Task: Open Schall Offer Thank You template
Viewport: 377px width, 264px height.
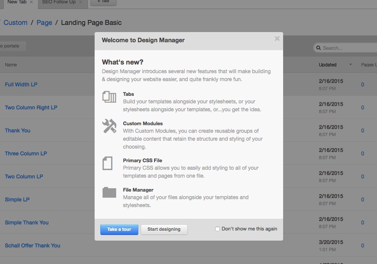Action: click(x=32, y=246)
